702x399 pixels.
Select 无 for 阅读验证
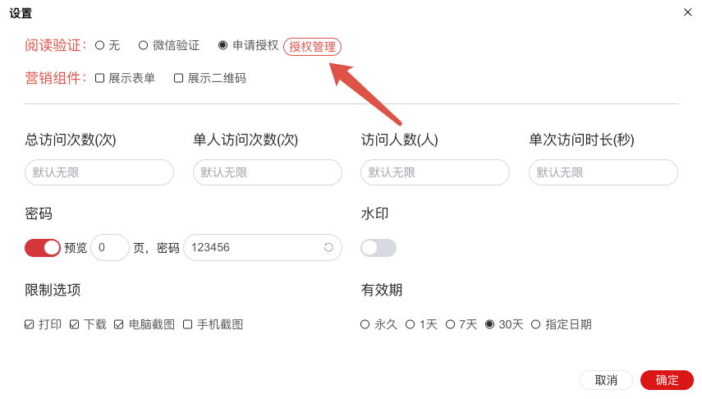point(100,45)
